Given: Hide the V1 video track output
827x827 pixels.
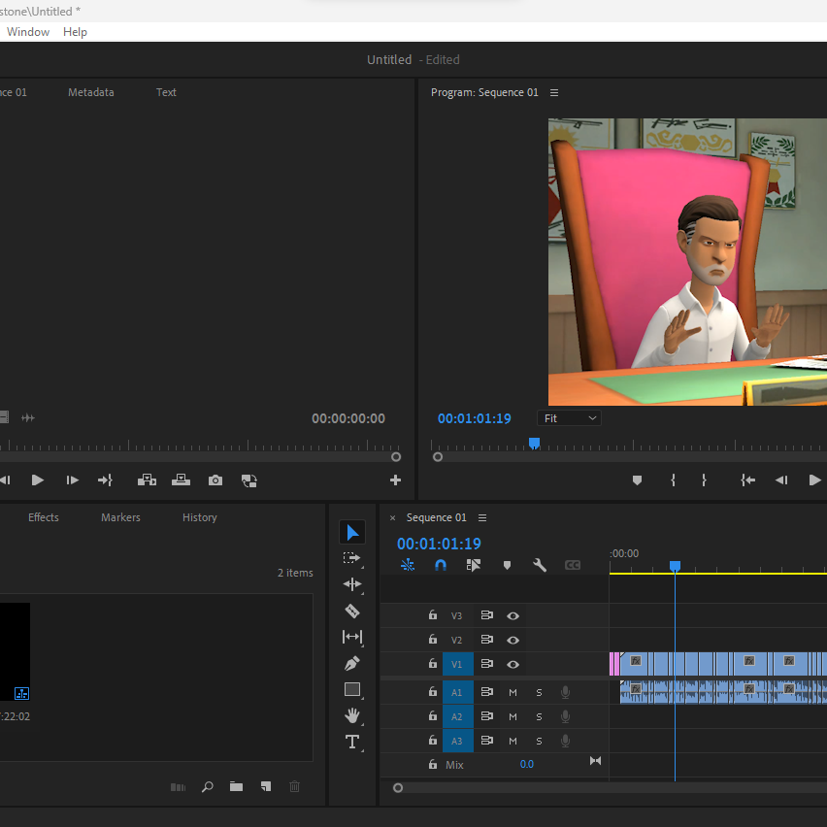Looking at the screenshot, I should [x=513, y=665].
